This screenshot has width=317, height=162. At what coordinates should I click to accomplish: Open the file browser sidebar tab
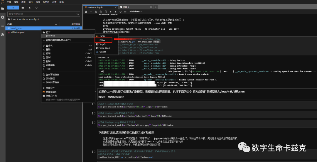tap(3, 9)
